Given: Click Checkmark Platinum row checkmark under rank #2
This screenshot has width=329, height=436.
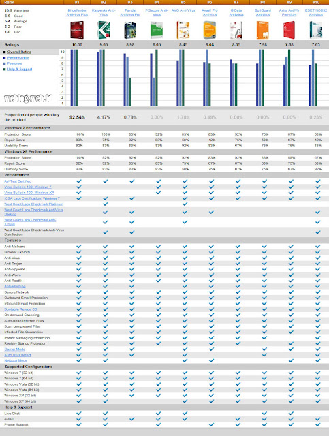Looking at the screenshot, I should point(106,204).
